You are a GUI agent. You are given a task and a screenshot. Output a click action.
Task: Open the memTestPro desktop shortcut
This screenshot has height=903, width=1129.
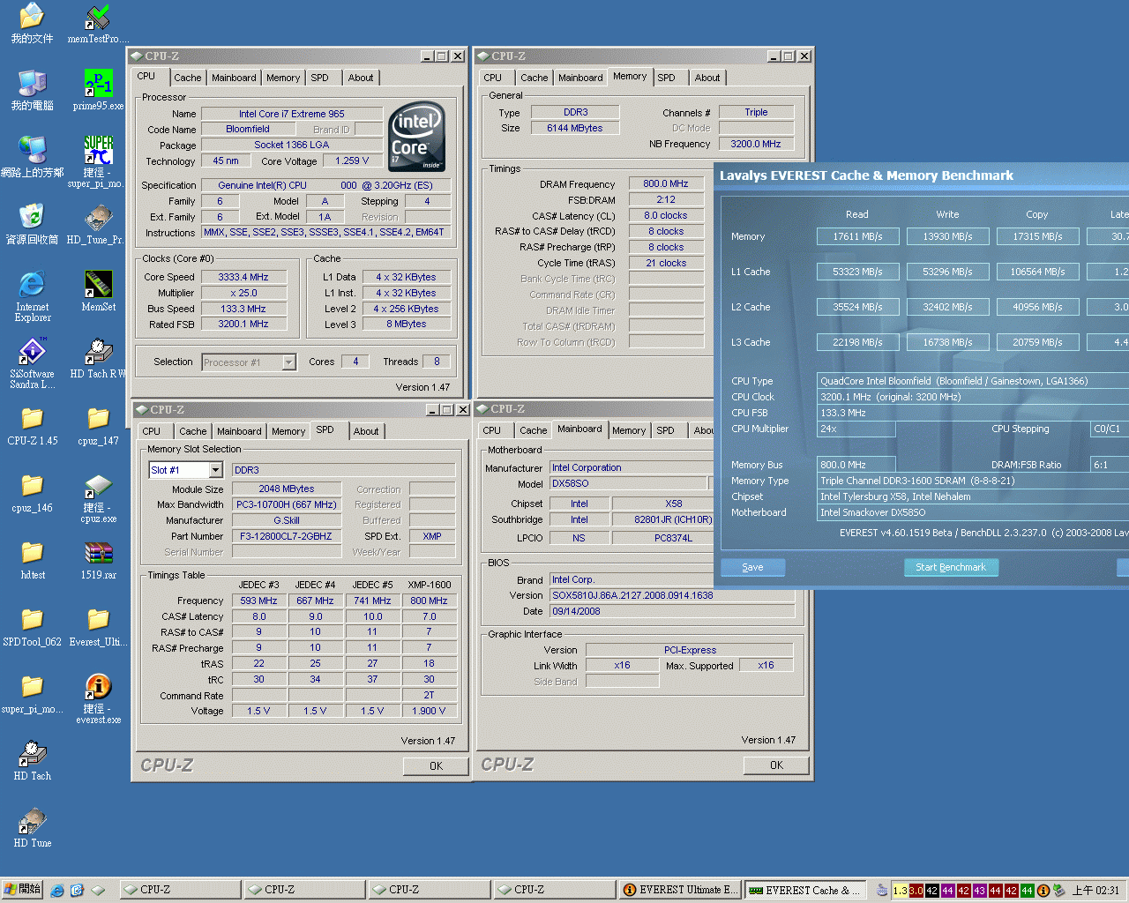pos(98,23)
